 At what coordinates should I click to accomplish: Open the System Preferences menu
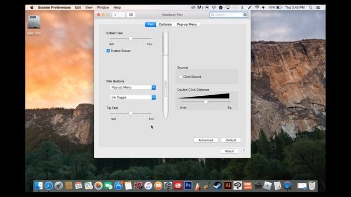54,7
